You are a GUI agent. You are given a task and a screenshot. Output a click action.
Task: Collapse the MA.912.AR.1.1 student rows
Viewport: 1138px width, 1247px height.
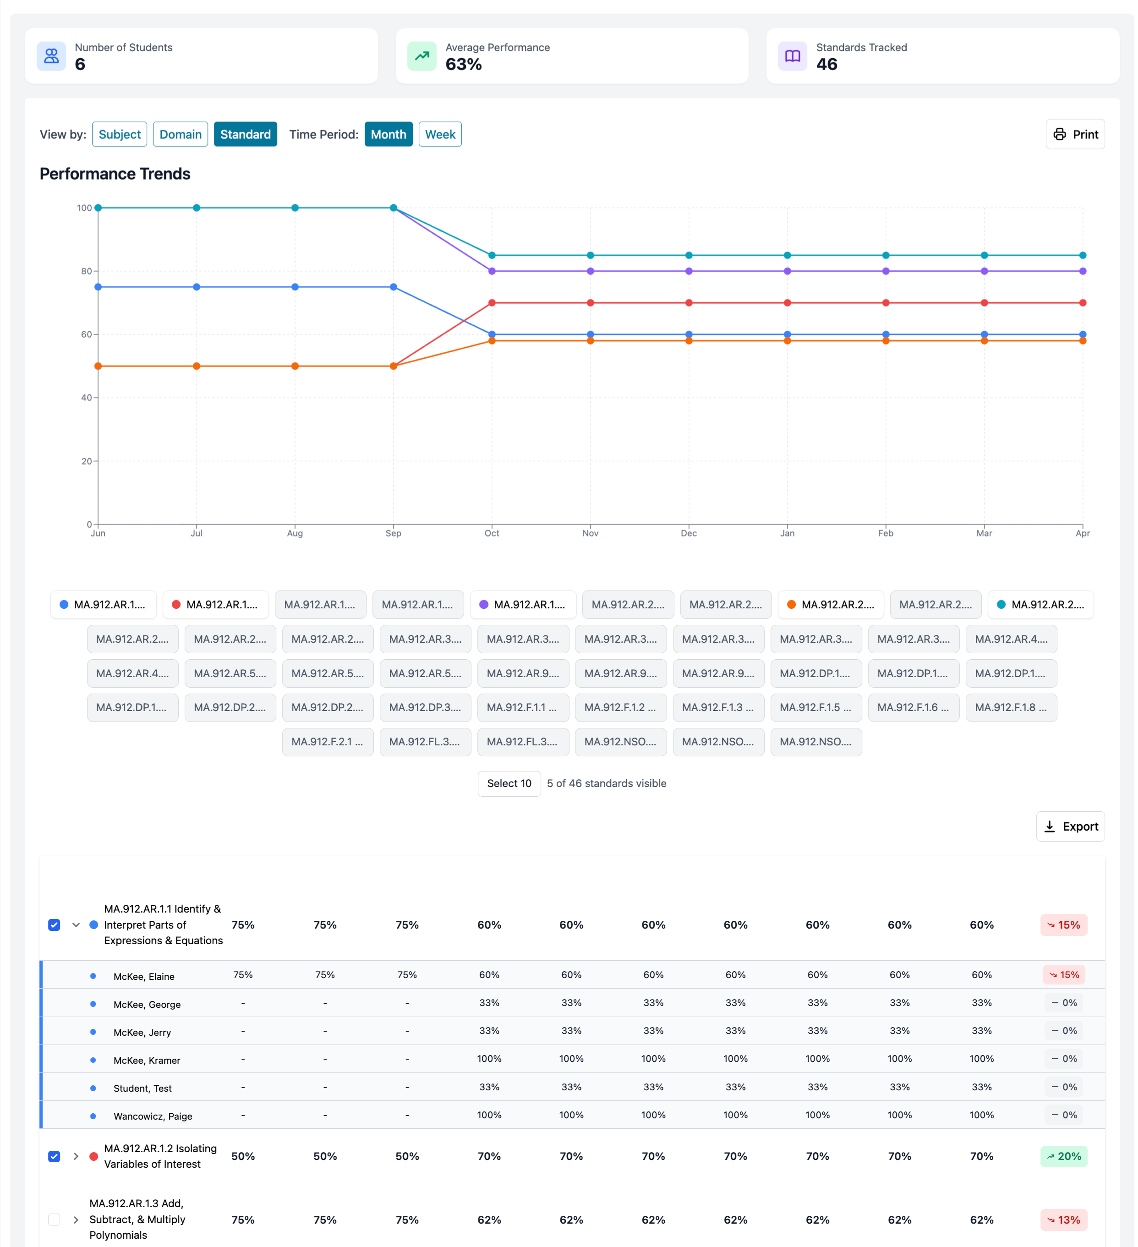coord(76,925)
